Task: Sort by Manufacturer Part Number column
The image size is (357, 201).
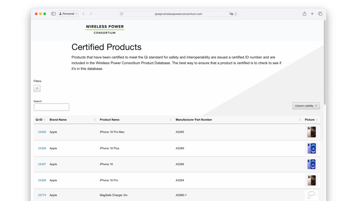Action: (194, 119)
